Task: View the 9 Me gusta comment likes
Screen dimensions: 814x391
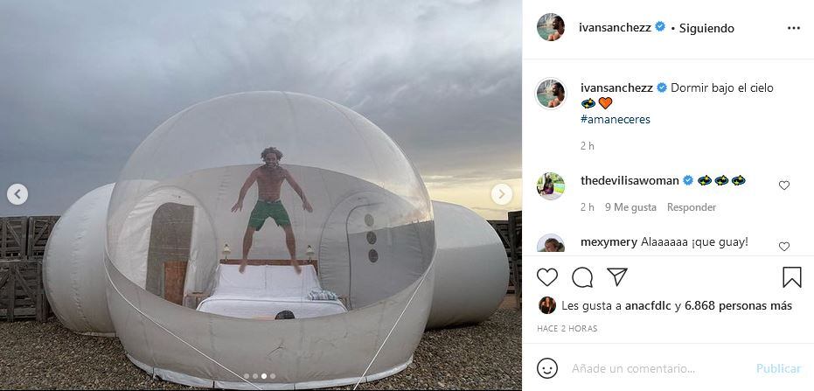Action: (x=630, y=207)
